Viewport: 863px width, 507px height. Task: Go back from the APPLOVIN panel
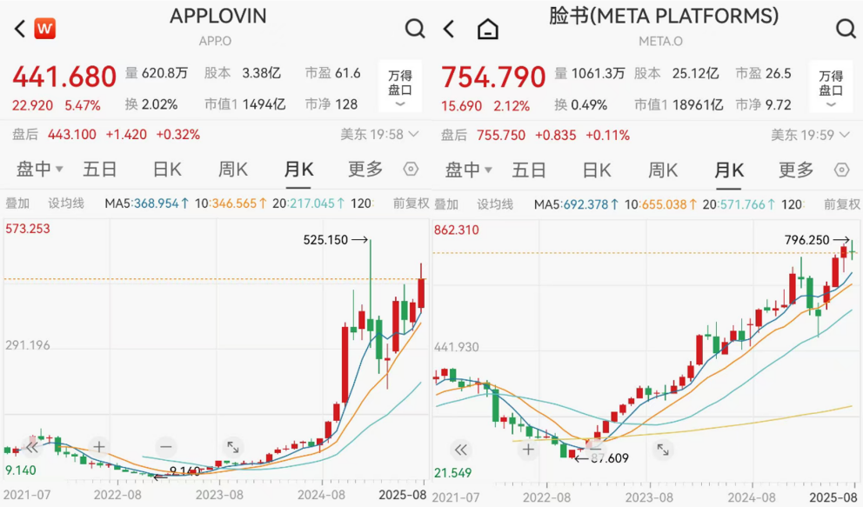[x=20, y=29]
